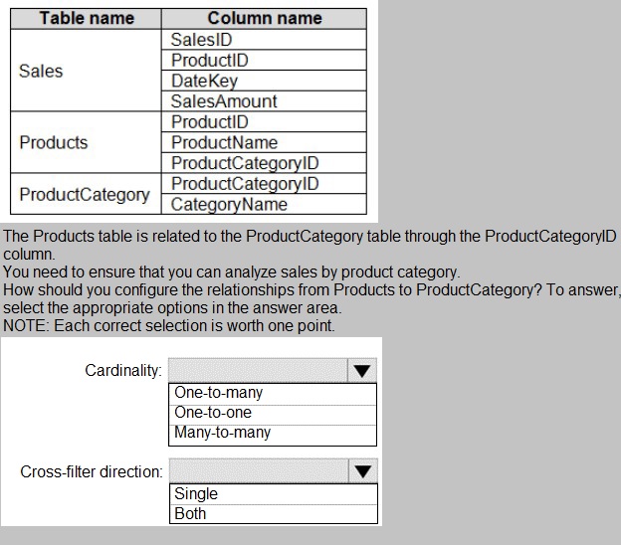
Task: Click the CategoryName column cell
Action: [264, 204]
